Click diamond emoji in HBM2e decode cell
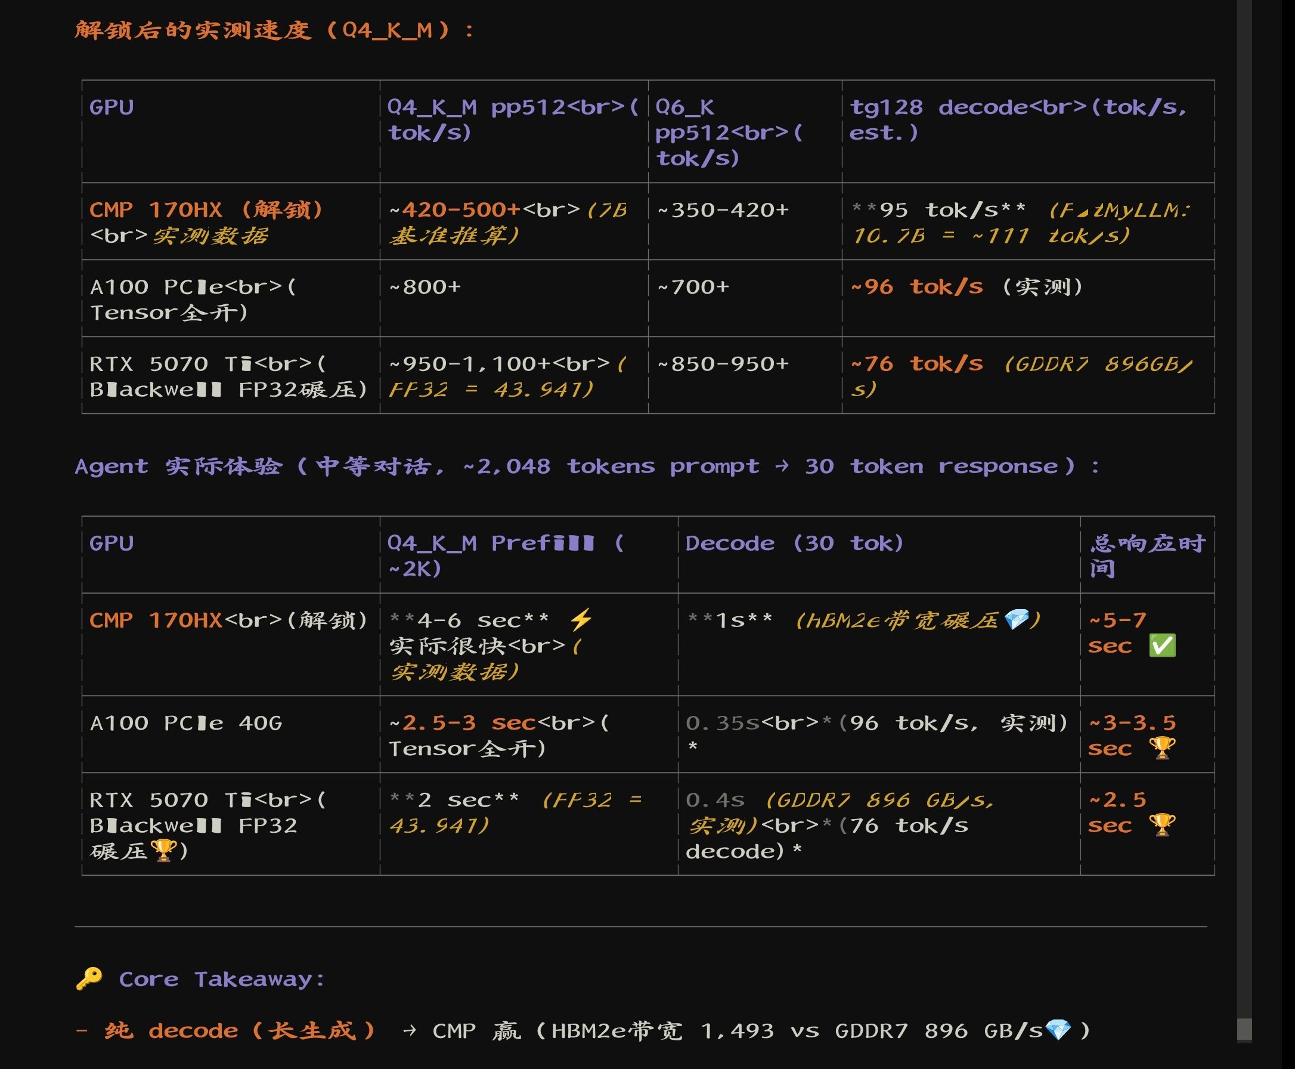The image size is (1295, 1069). tap(1015, 619)
